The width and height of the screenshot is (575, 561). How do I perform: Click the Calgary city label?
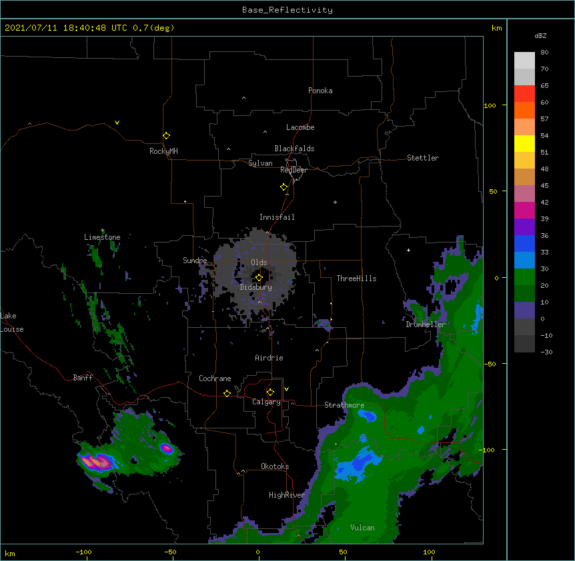pyautogui.click(x=266, y=402)
